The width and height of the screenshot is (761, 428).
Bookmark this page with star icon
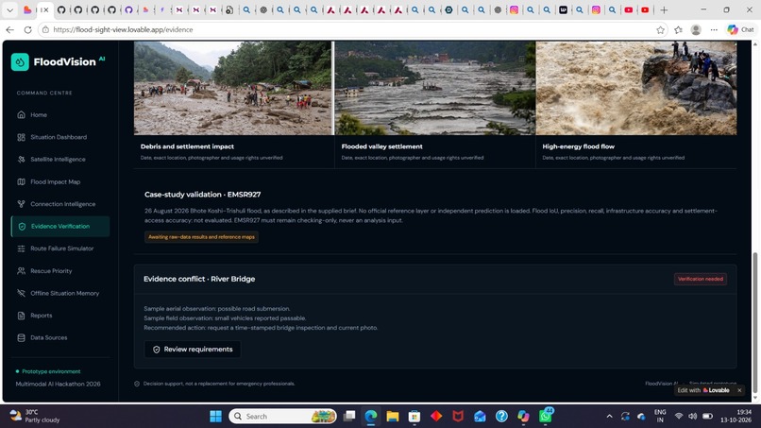pyautogui.click(x=660, y=29)
